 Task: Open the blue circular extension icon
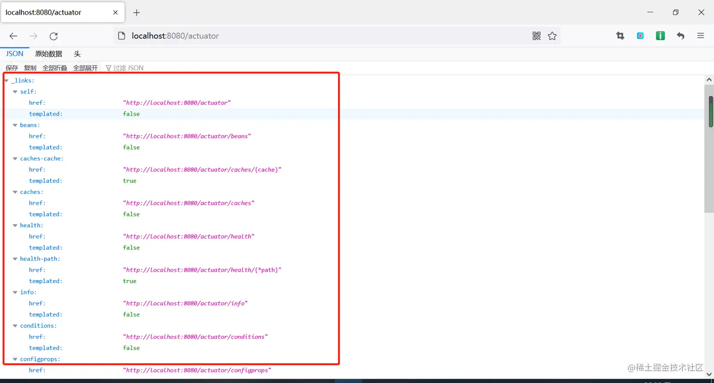point(640,36)
